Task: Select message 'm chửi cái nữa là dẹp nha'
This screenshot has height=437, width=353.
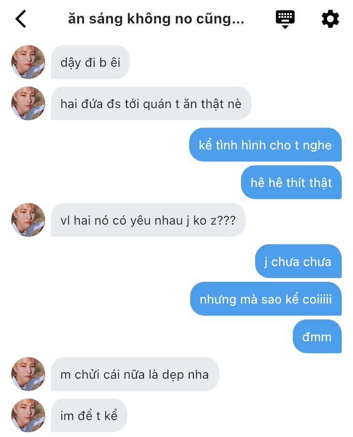Action: click(135, 374)
